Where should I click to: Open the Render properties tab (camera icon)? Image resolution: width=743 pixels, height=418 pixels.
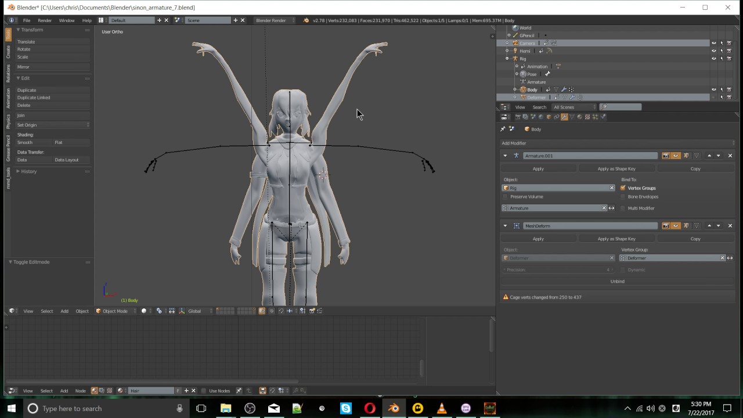coord(518,117)
